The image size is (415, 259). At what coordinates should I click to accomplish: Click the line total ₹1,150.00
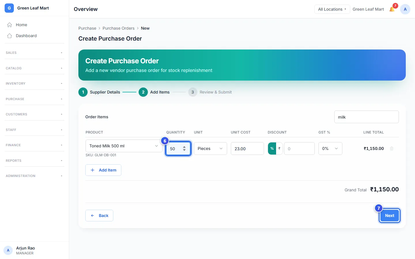pos(374,148)
